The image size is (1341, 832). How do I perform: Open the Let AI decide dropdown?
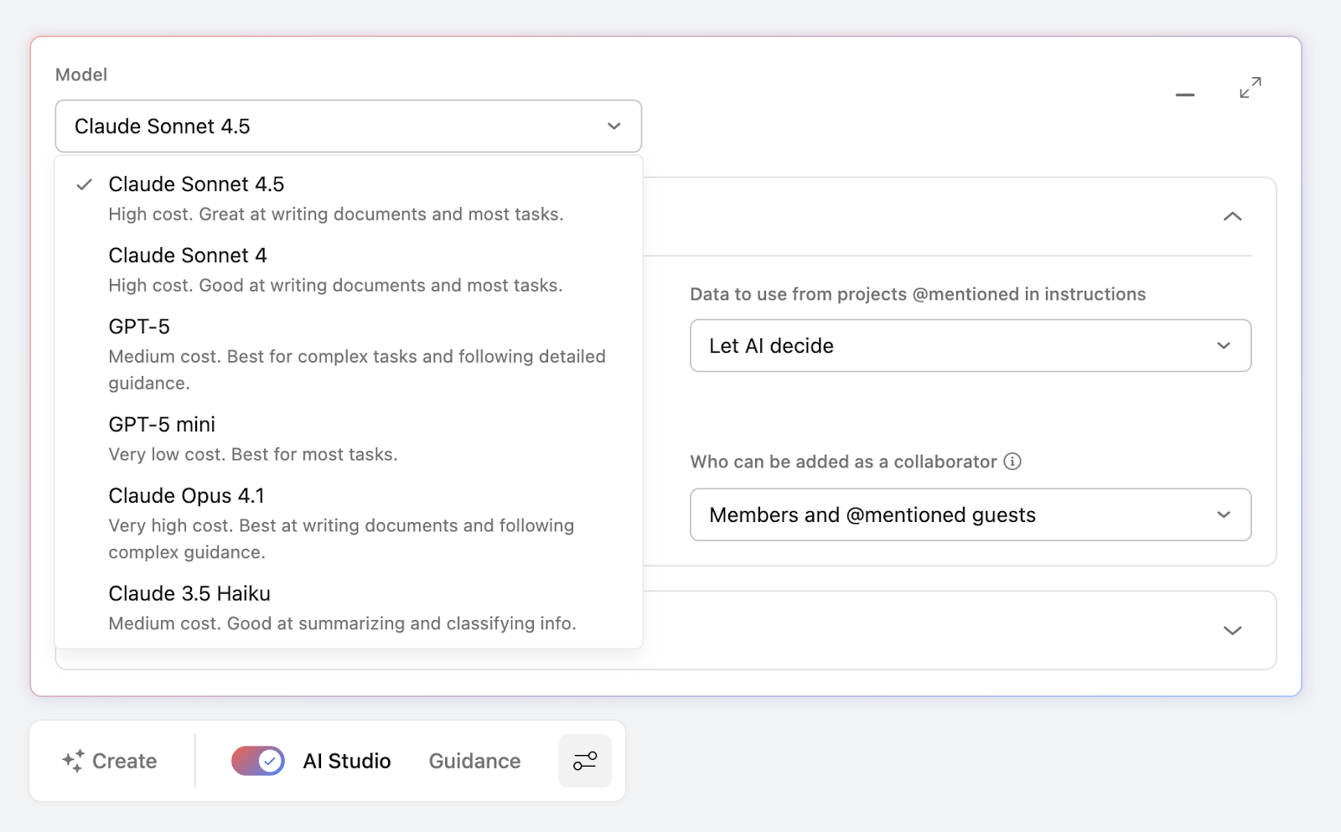click(x=970, y=345)
